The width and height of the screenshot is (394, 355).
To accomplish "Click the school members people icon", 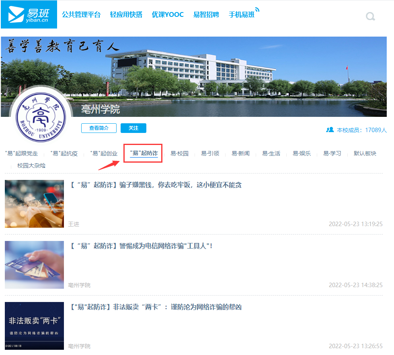I will click(x=330, y=130).
